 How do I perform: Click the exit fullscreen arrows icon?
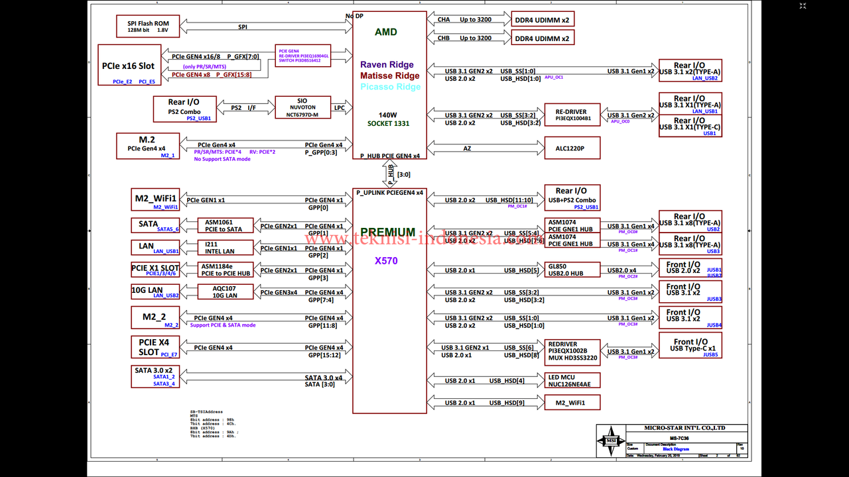[803, 7]
